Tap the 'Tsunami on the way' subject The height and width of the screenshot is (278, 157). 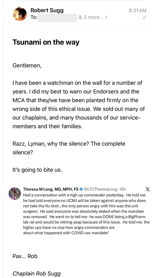coord(46,42)
